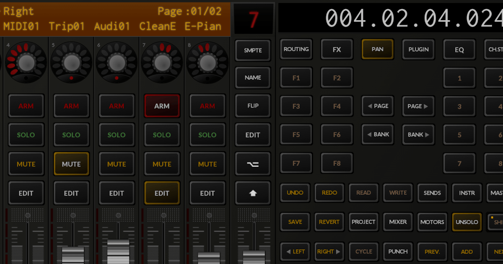Click the RIGHT locator transport button
Image resolution: width=503 pixels, height=264 pixels.
tap(329, 251)
